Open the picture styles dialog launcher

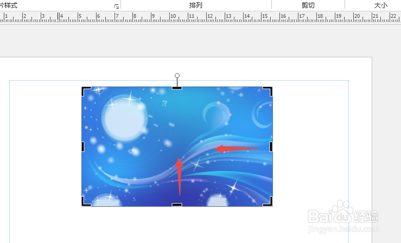pos(117,6)
